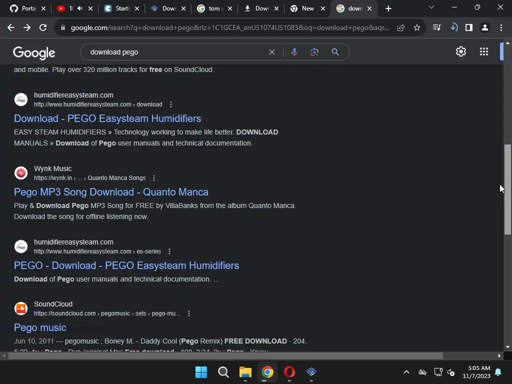Go back to previous page

tap(11, 28)
